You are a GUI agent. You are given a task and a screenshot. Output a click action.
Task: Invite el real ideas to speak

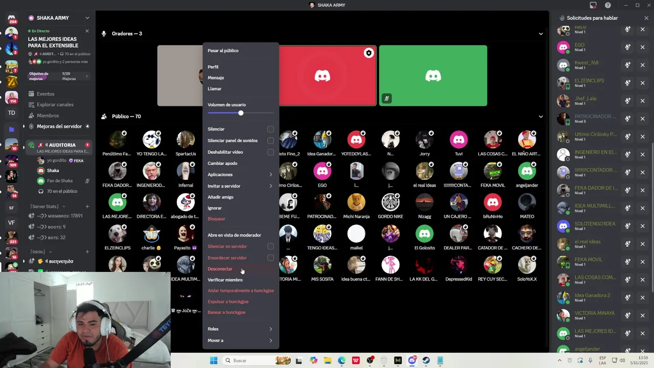click(x=627, y=244)
